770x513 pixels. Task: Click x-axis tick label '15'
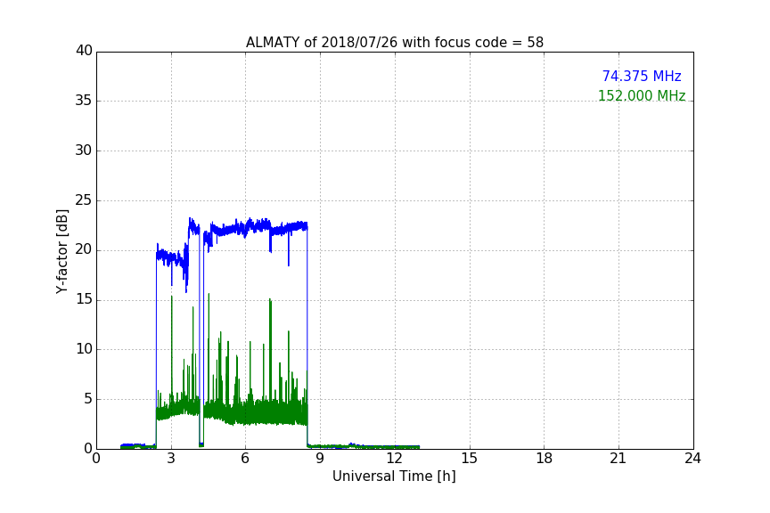pos(469,459)
